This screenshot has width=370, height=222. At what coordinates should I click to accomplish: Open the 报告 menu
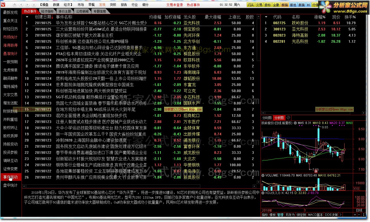tap(124, 5)
